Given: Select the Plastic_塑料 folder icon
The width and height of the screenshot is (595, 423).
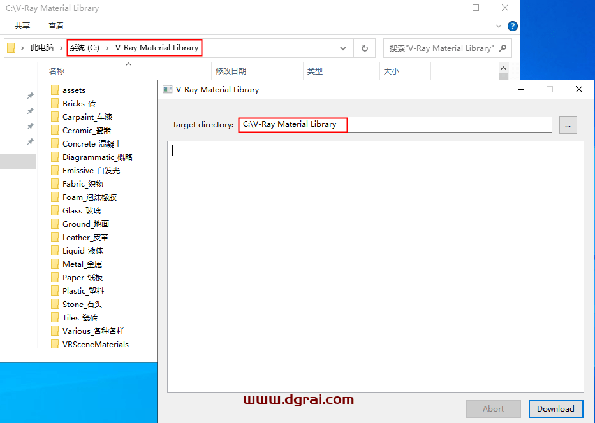Looking at the screenshot, I should click(x=55, y=290).
